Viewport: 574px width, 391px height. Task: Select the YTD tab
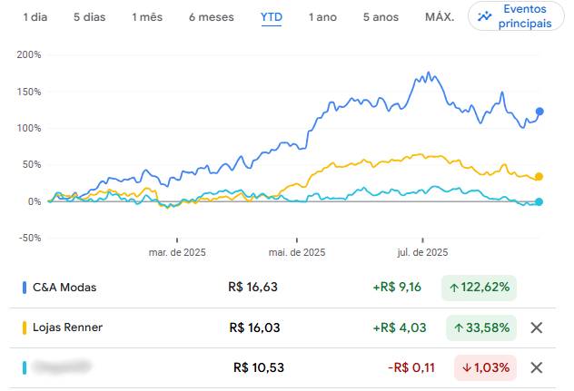[271, 17]
